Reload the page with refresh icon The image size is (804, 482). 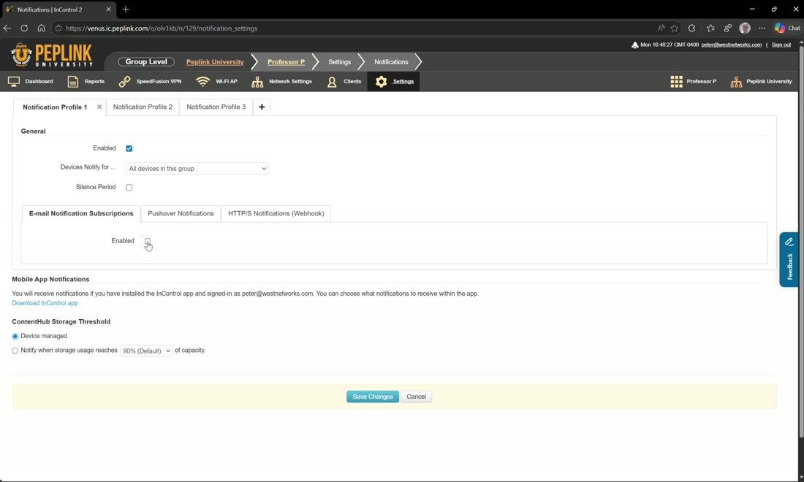pyautogui.click(x=24, y=28)
